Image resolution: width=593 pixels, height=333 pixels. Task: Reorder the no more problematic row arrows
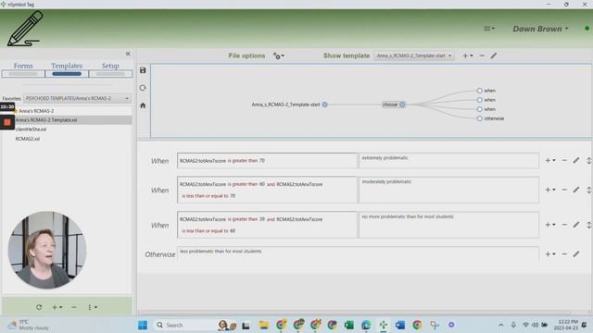tap(589, 225)
